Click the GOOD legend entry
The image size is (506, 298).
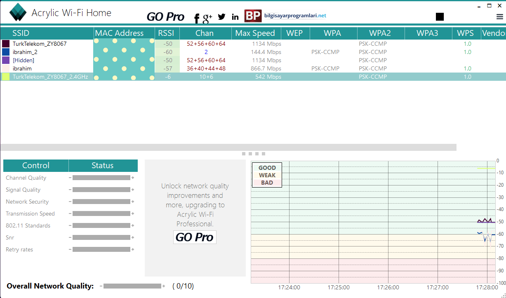point(267,168)
